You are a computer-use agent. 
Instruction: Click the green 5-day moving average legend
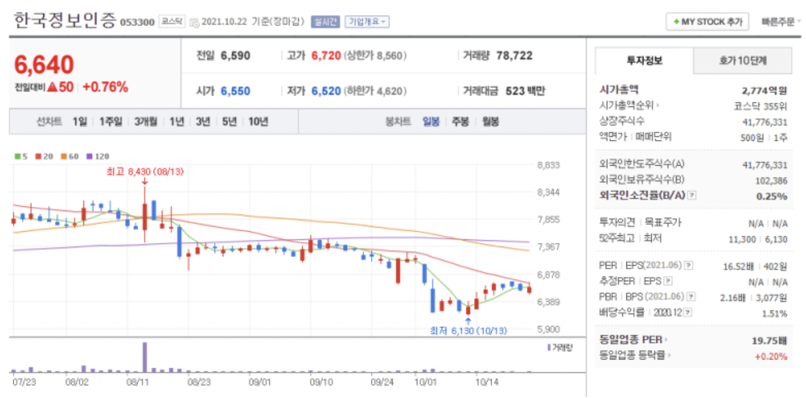point(20,156)
